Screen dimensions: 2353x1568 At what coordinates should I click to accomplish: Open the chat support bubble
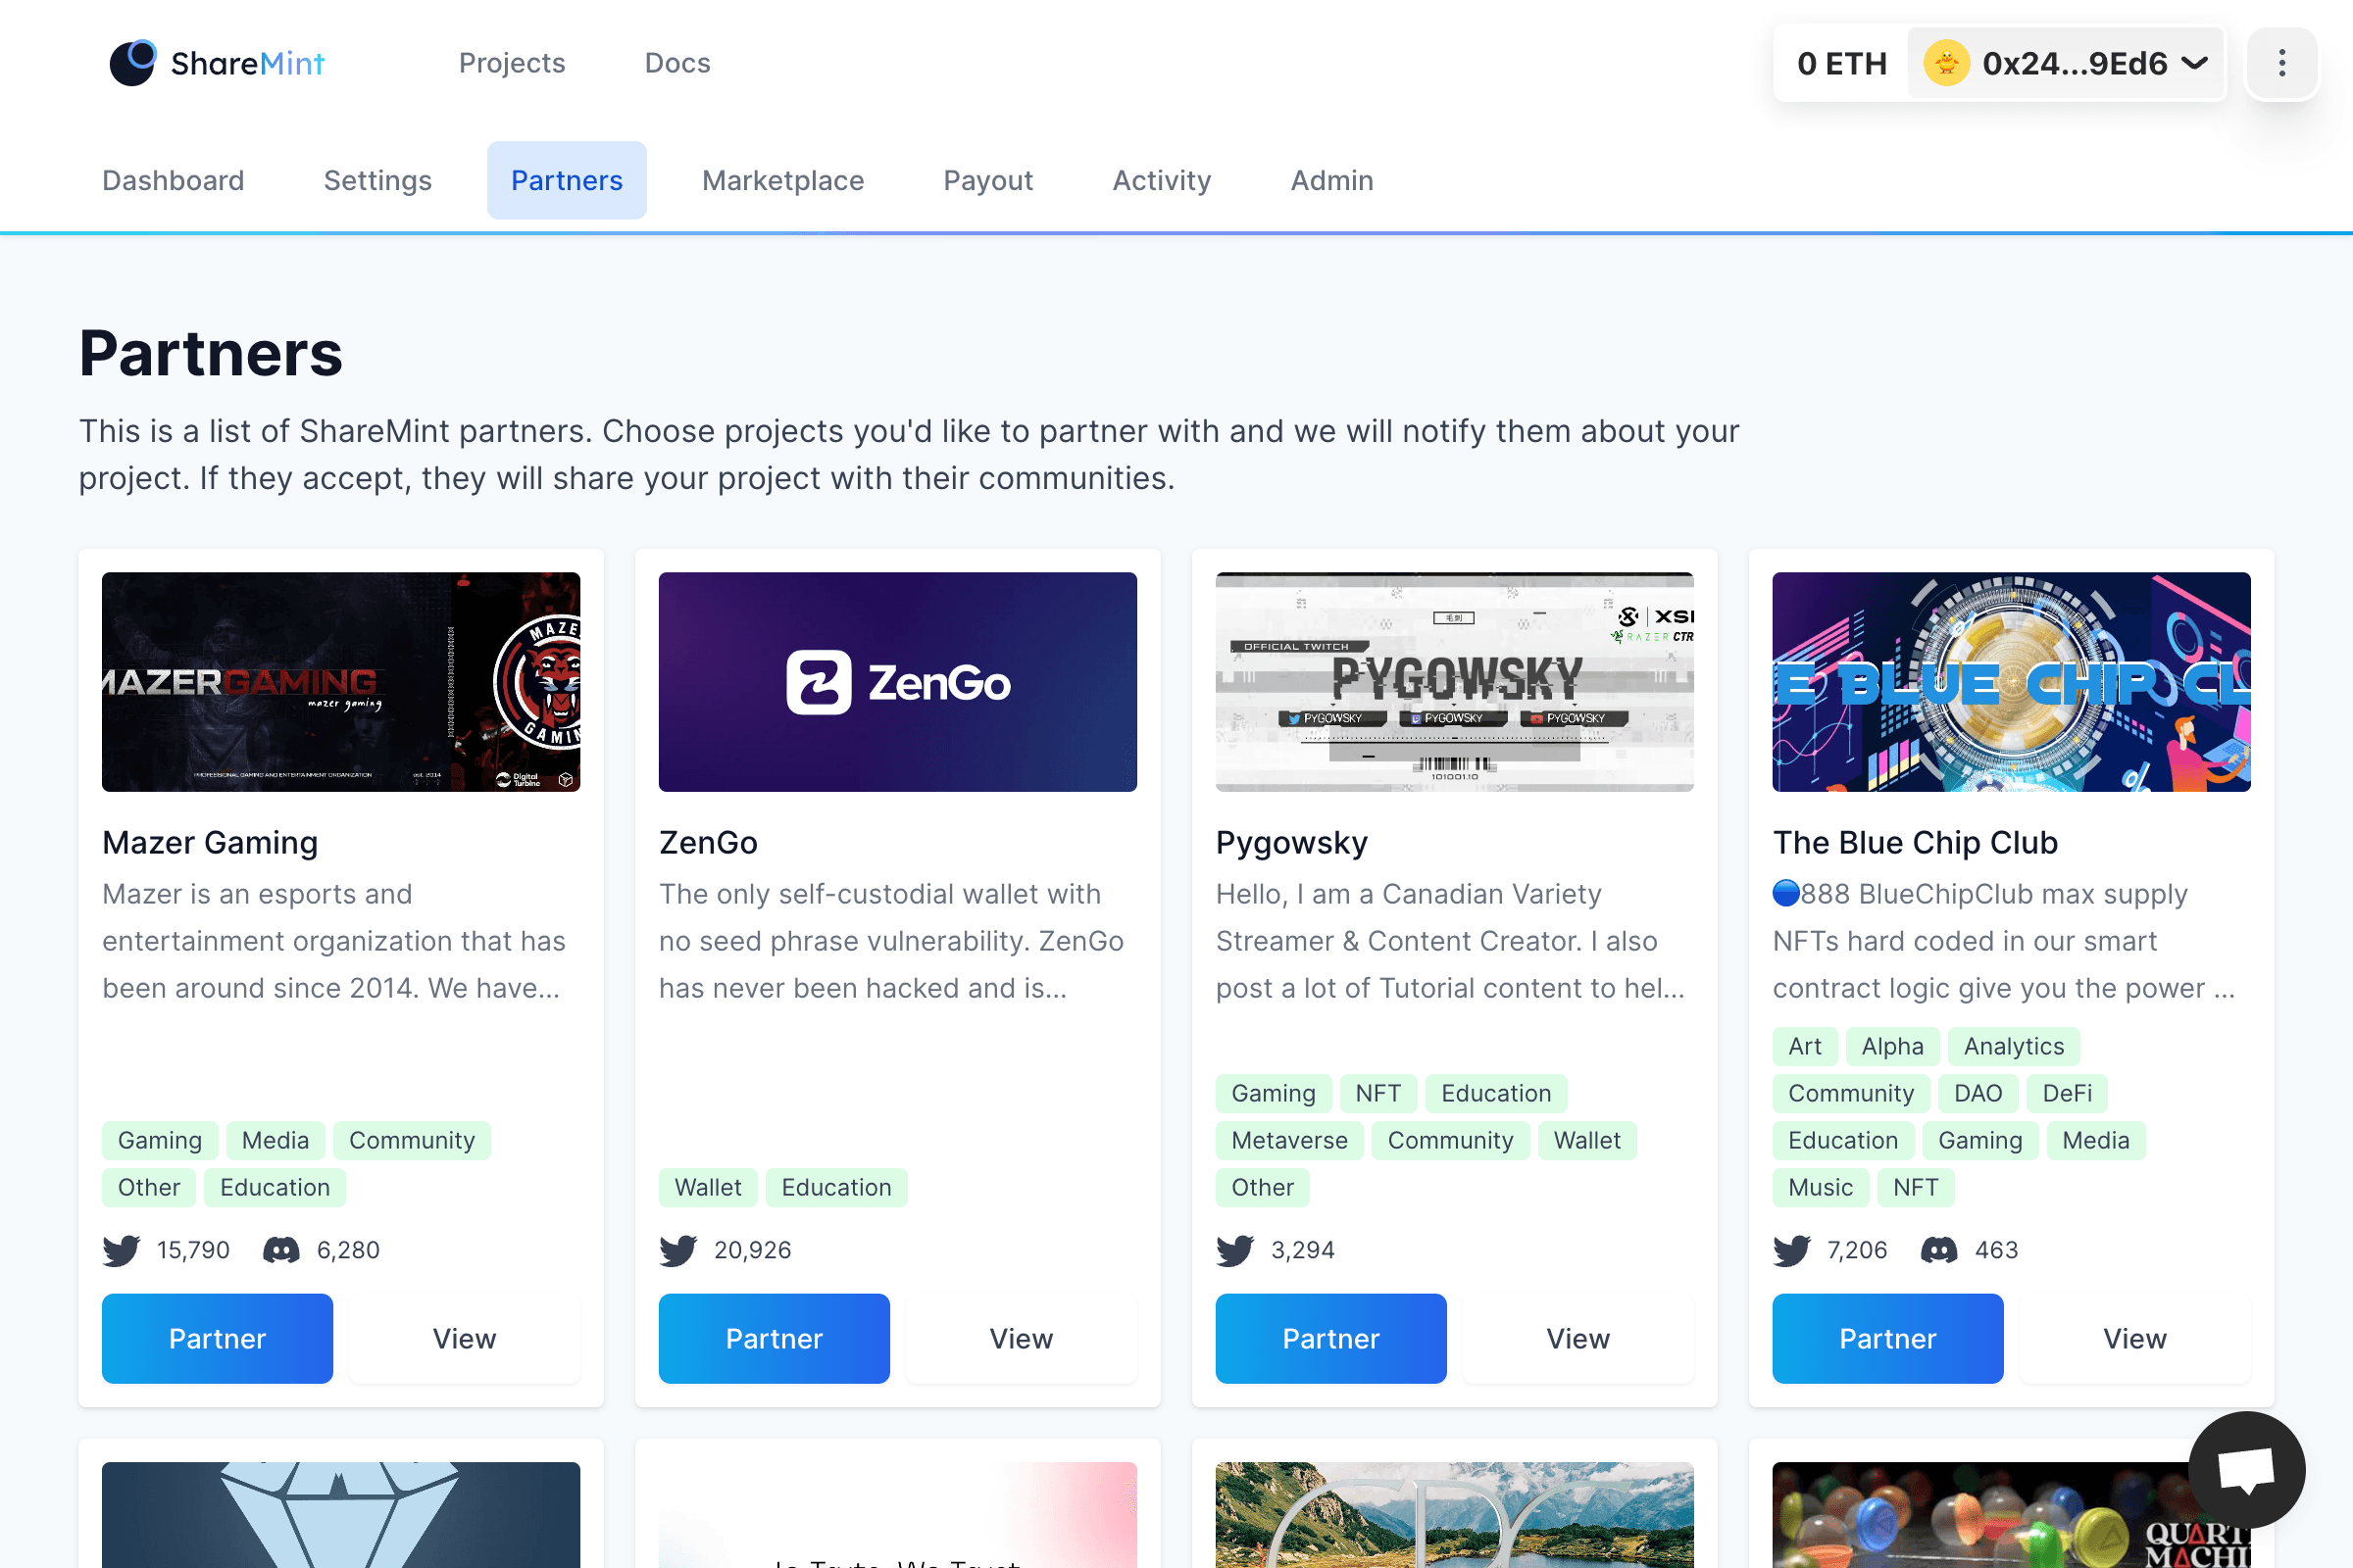(2246, 1469)
